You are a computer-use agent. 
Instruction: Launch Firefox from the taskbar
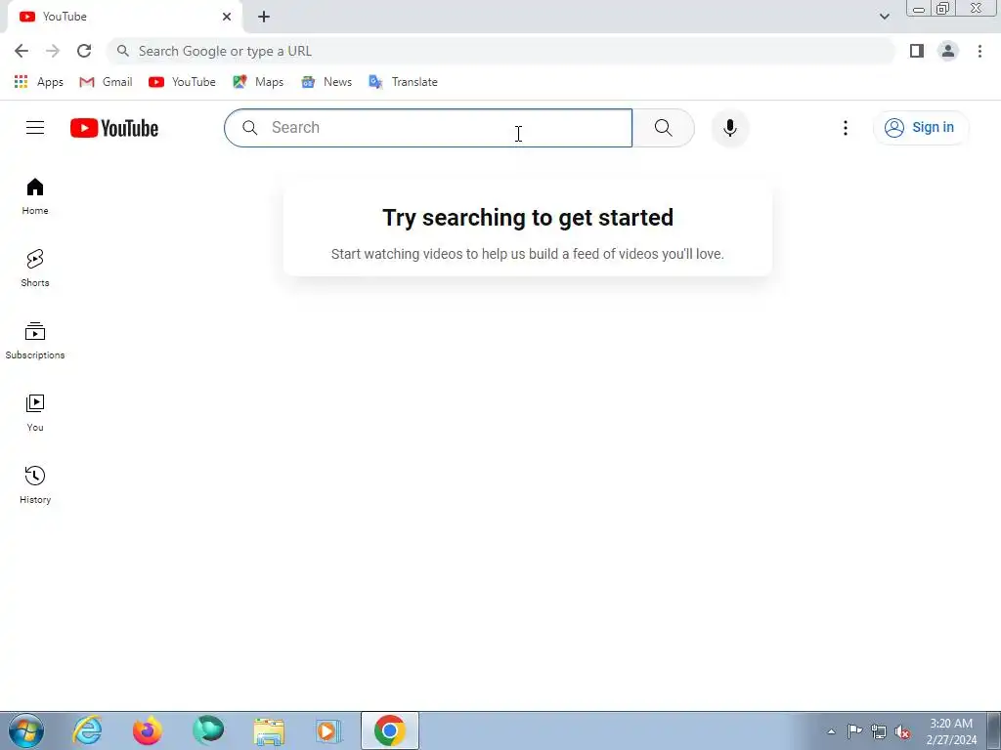coord(148,730)
